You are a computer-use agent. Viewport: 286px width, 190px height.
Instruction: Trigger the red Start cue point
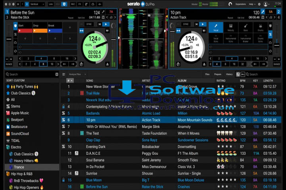pos(25,31)
